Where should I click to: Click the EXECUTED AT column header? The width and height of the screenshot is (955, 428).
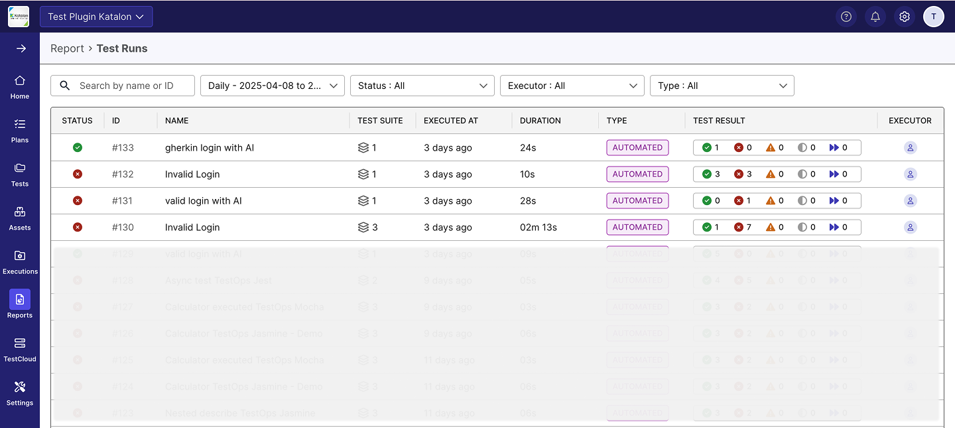coord(451,121)
